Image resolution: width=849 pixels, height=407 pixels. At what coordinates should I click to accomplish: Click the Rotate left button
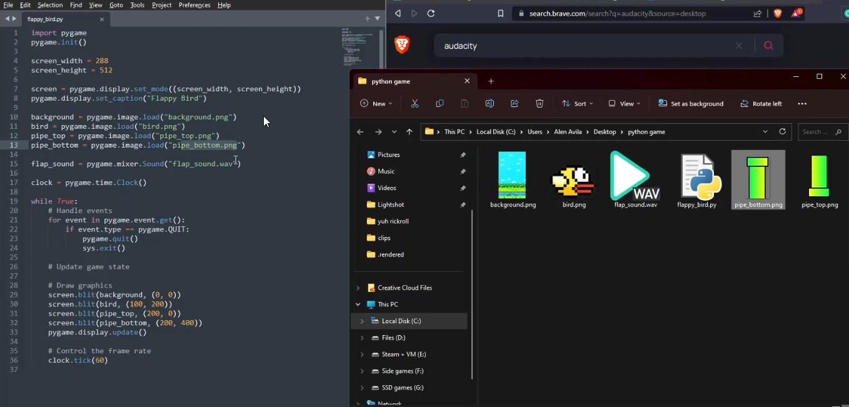tap(761, 104)
